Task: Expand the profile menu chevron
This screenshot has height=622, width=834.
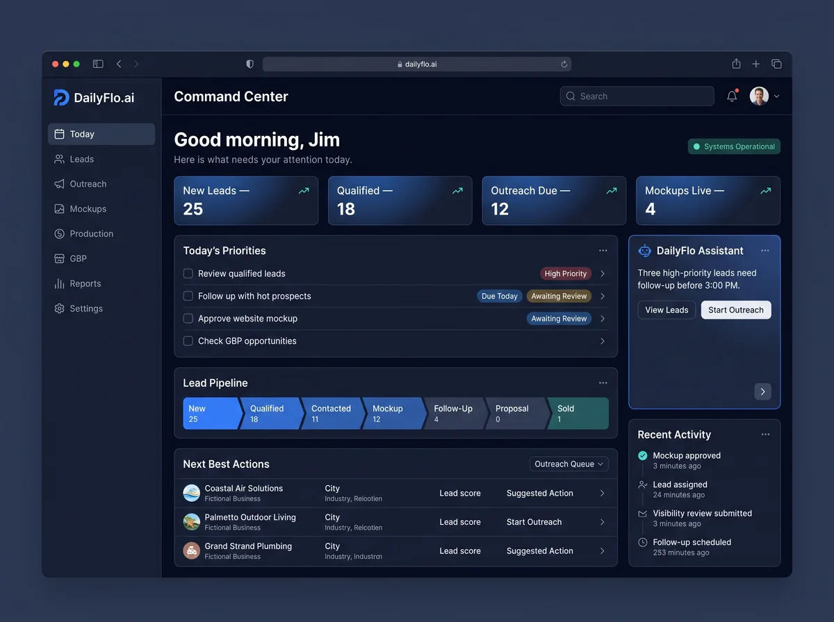Action: point(776,96)
